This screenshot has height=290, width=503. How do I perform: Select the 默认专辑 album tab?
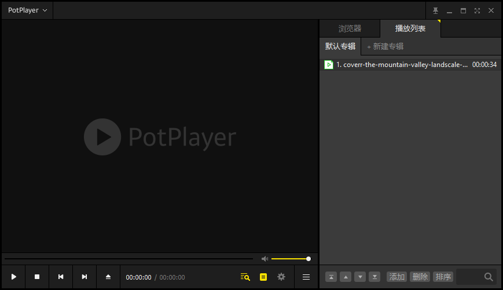pos(340,46)
